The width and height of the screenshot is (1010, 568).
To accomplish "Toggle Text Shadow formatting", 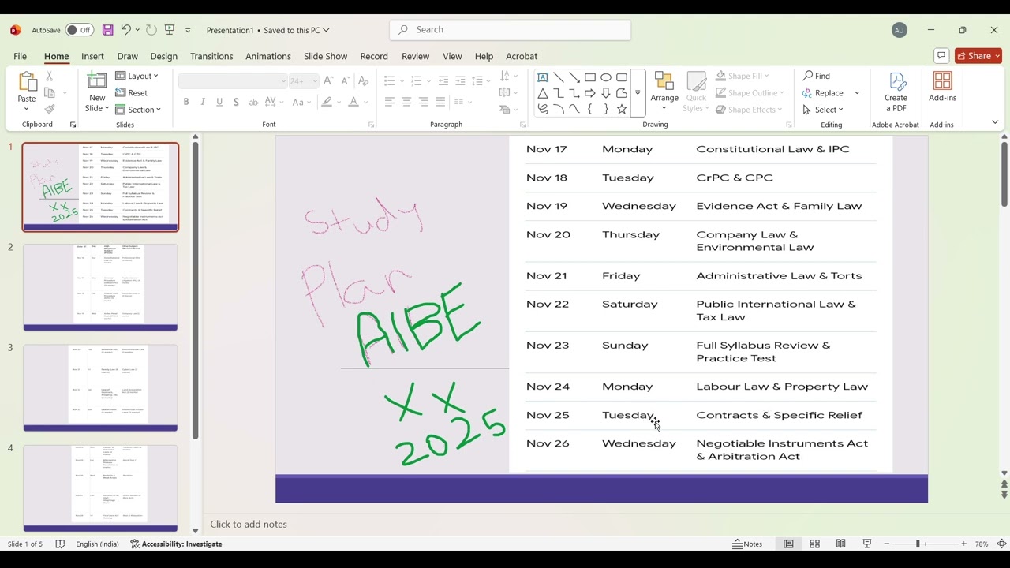I will click(x=236, y=102).
